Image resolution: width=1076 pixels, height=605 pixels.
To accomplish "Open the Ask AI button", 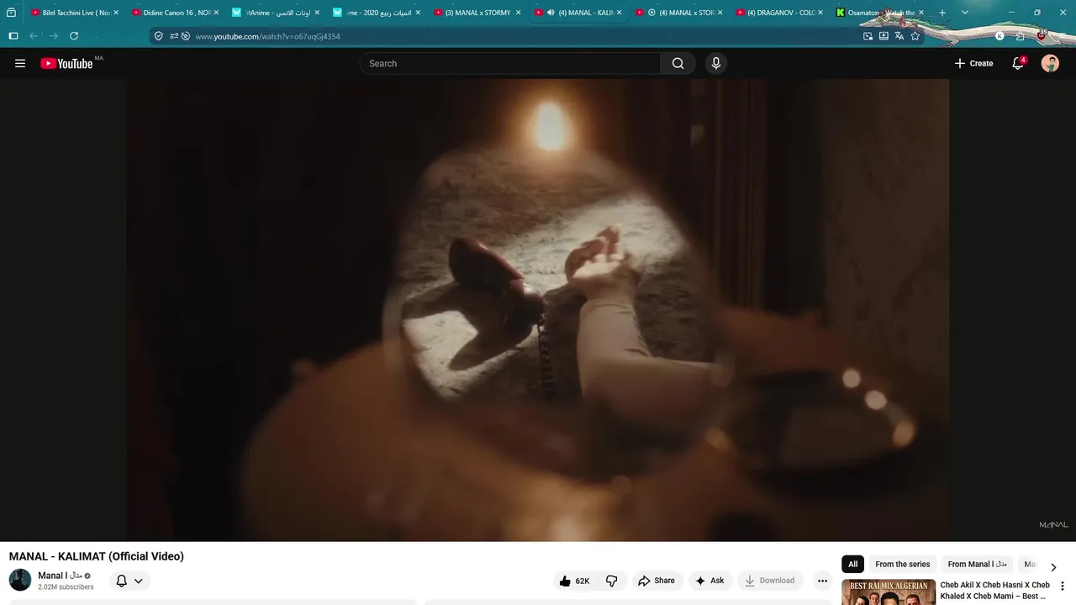I will point(709,581).
